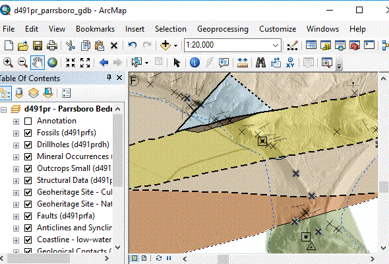Open the File menu
This screenshot has width=389, height=264.
point(9,29)
